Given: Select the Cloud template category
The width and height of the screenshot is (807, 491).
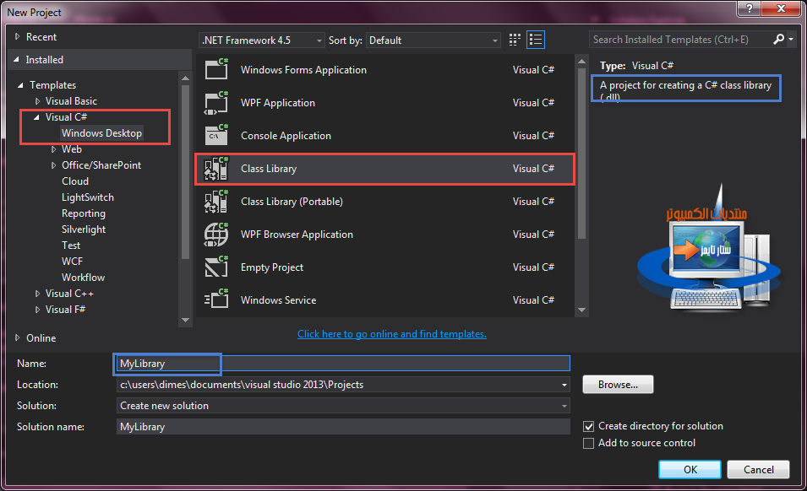Looking at the screenshot, I should pos(75,181).
